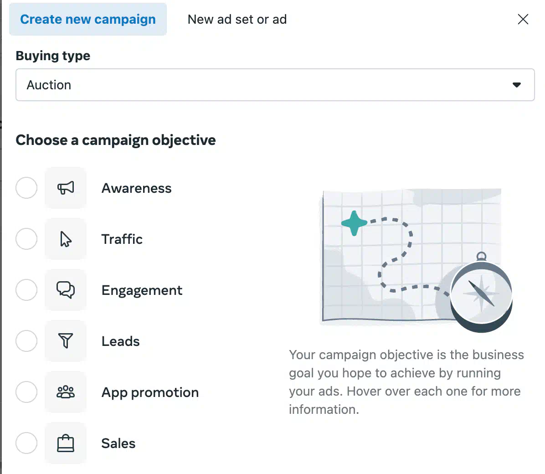
Task: Switch to the Create new campaign tab
Action: coord(88,19)
